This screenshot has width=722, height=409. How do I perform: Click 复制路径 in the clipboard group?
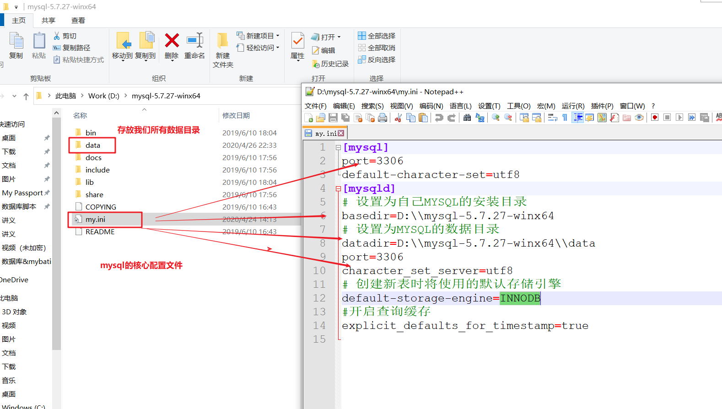click(x=71, y=48)
